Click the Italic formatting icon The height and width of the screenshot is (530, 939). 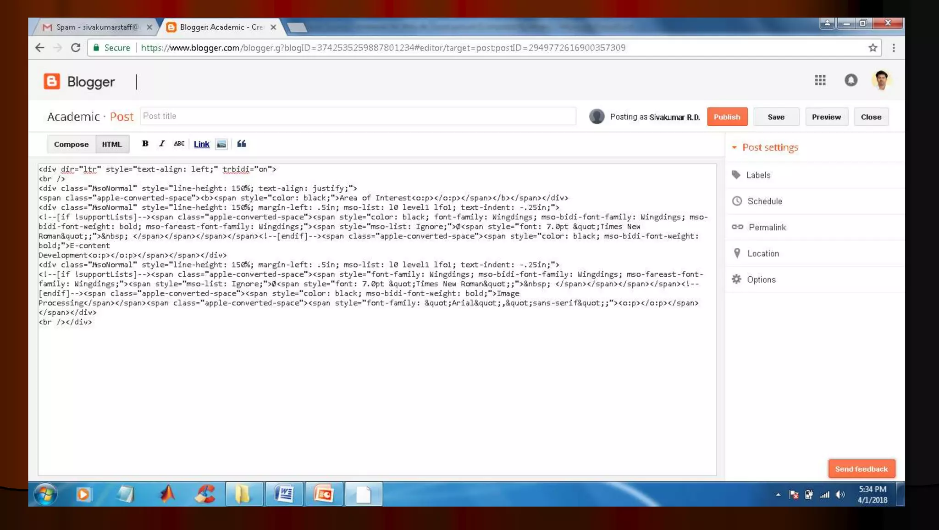(x=161, y=144)
